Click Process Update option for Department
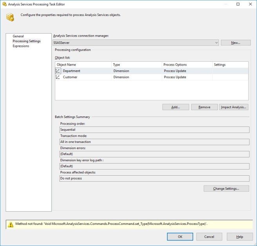The height and width of the screenshot is (246, 257). (175, 71)
